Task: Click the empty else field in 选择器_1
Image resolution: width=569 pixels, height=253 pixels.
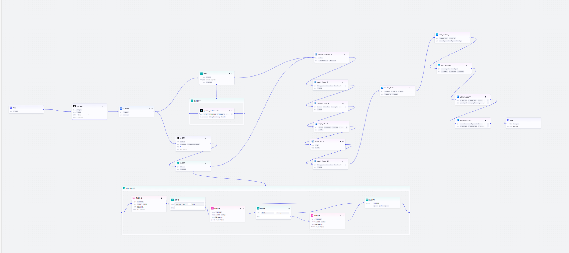Action: coord(275,217)
